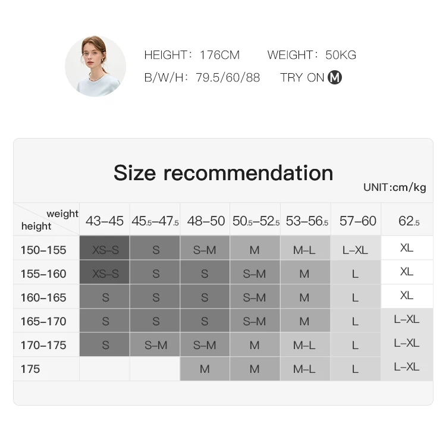Click the B/W/H: 79.5/60/88 measurements text
This screenshot has height=446, width=446.
[202, 77]
